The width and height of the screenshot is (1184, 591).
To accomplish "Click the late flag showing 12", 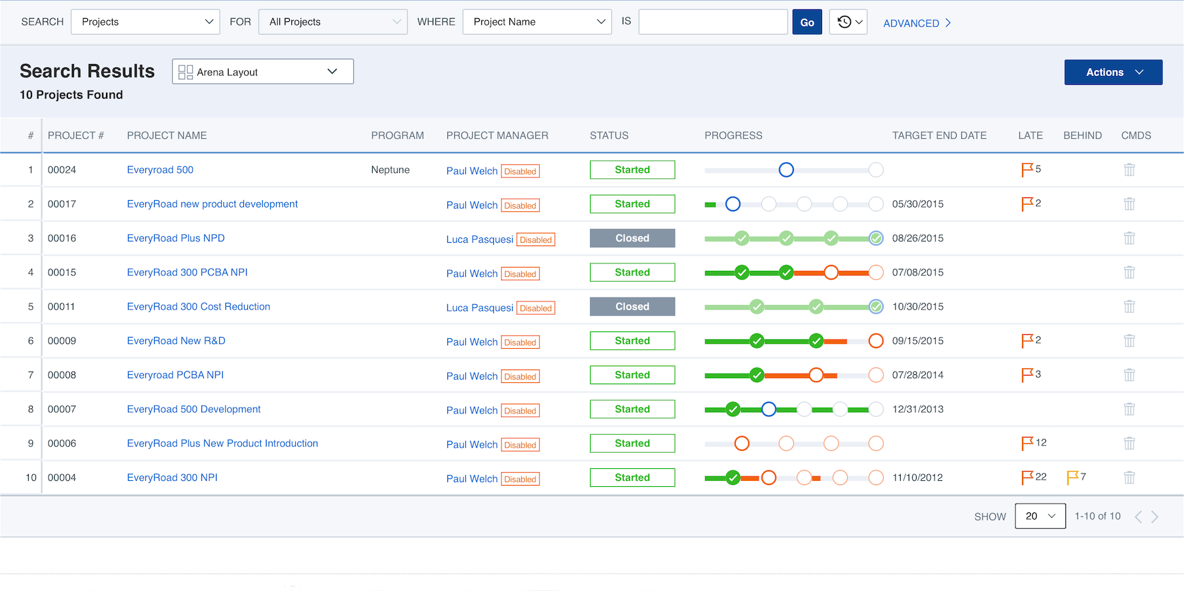I will click(1027, 444).
